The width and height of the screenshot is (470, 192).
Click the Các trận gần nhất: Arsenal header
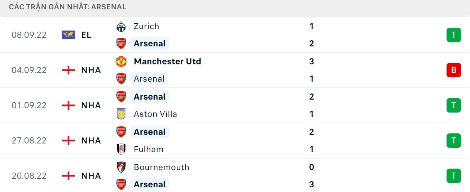[x=67, y=7]
